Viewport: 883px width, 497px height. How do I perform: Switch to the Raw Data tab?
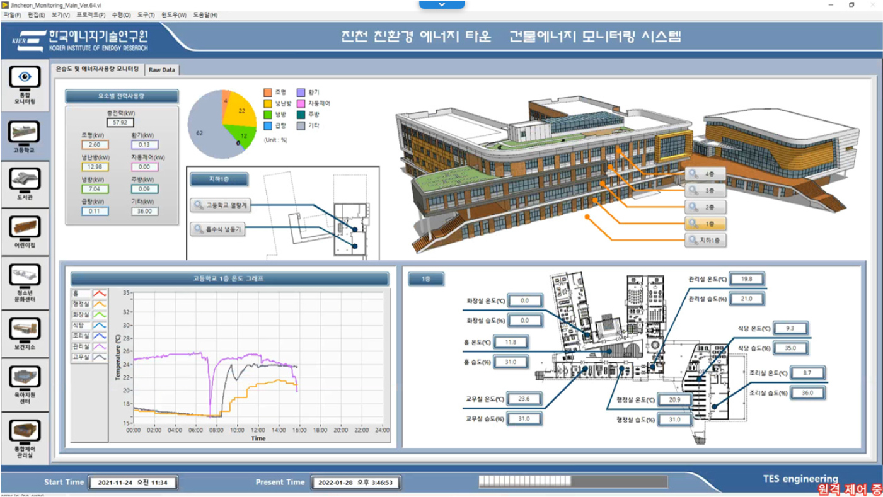(x=163, y=70)
